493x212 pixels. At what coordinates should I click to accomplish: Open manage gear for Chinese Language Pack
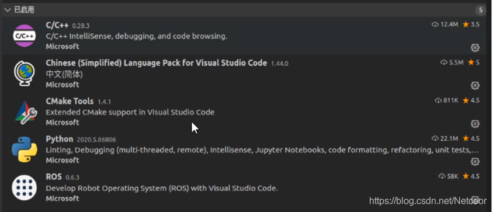pos(475,85)
